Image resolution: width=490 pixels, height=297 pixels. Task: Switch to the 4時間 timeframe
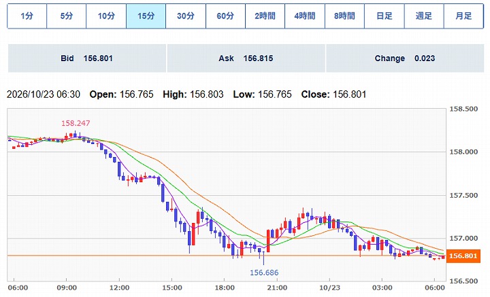(305, 16)
